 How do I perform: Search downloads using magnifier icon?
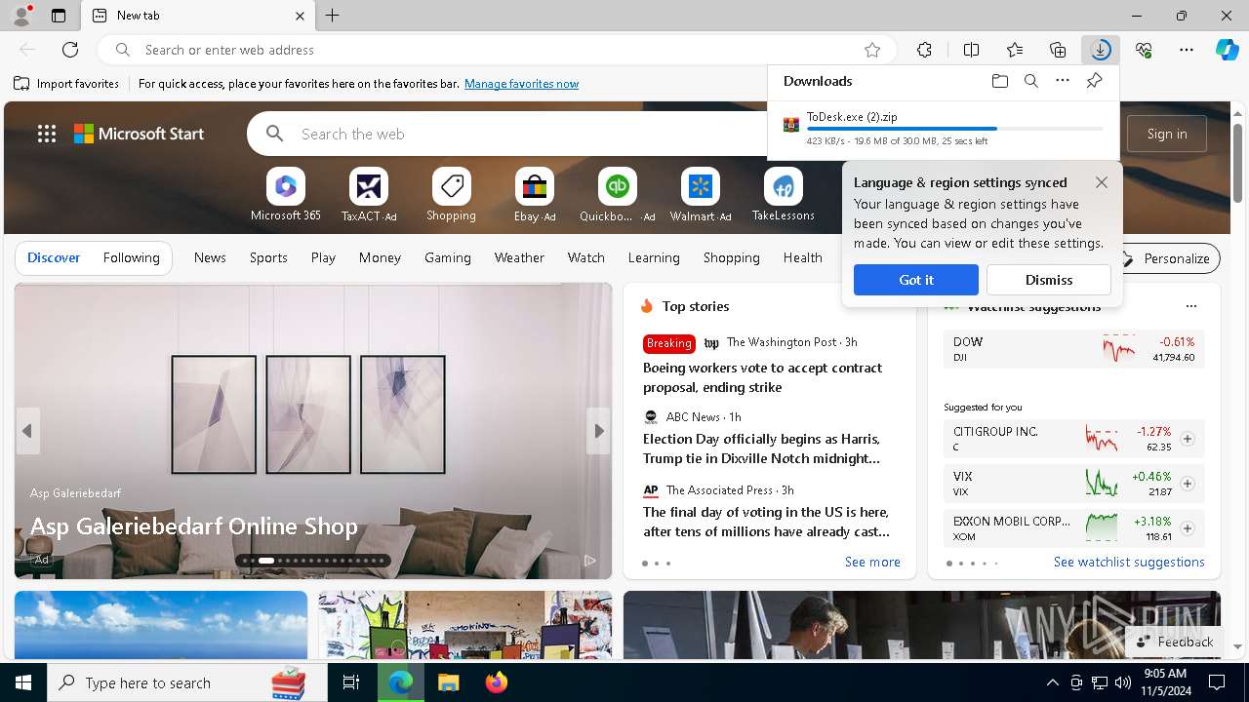coord(1030,81)
